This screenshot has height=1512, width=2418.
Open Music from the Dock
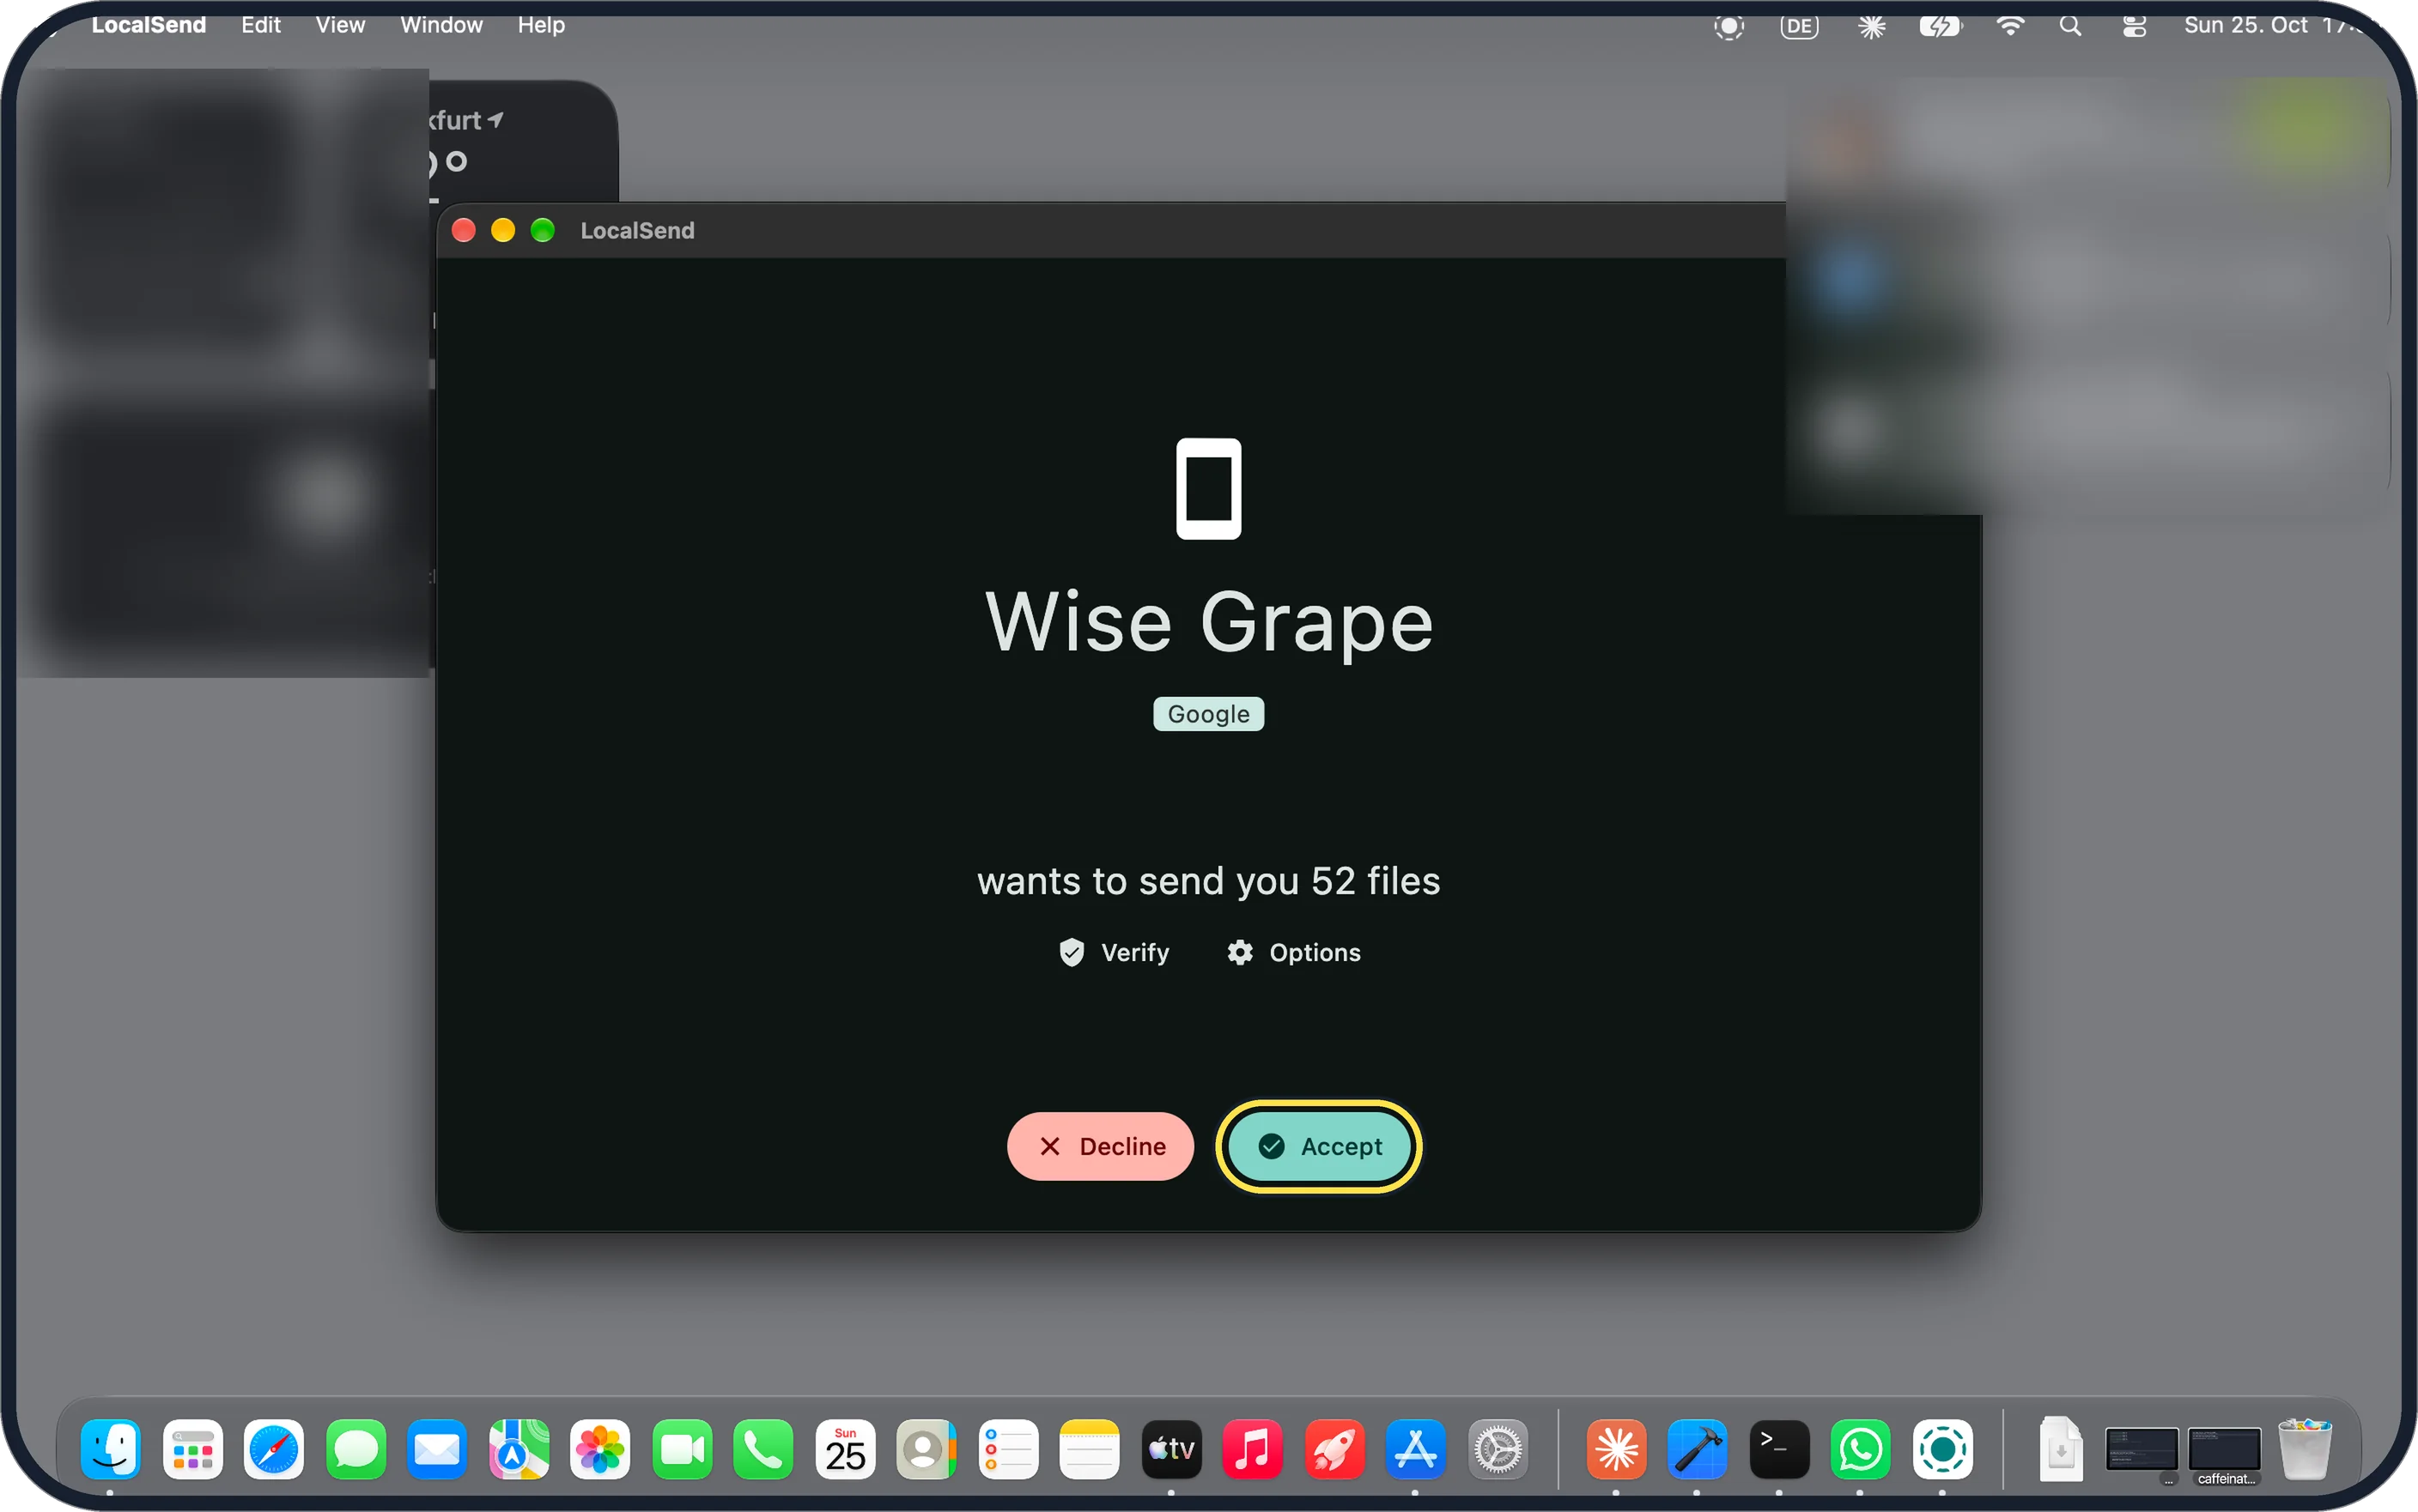click(x=1253, y=1449)
